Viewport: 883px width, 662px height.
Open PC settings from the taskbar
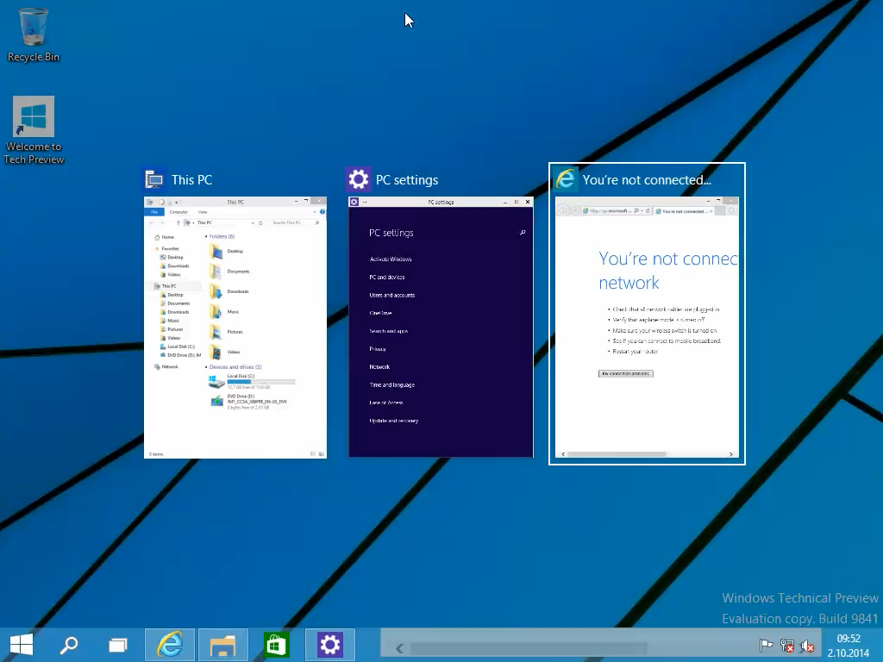[x=330, y=645]
